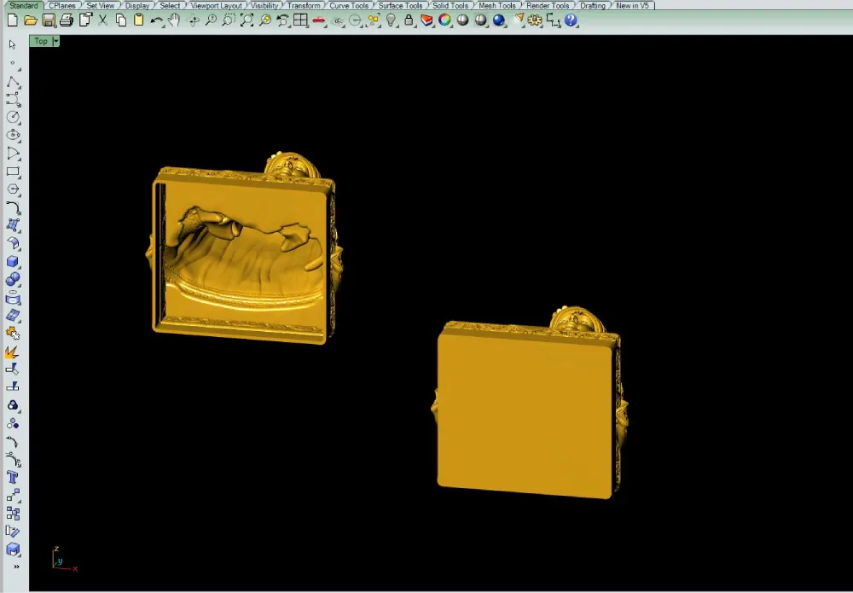This screenshot has width=853, height=593.
Task: Open the Edit Layers icon
Action: pos(427,20)
